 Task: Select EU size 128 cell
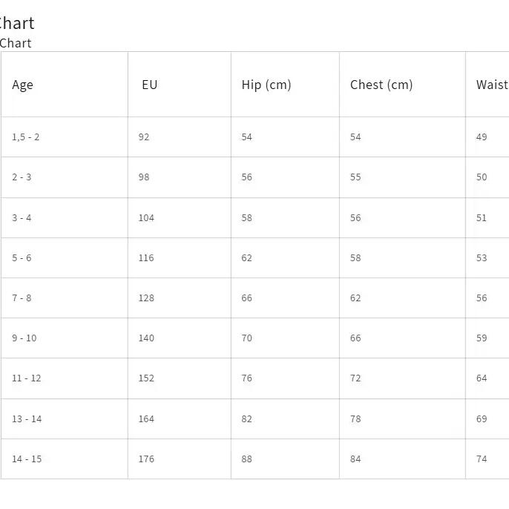180,298
